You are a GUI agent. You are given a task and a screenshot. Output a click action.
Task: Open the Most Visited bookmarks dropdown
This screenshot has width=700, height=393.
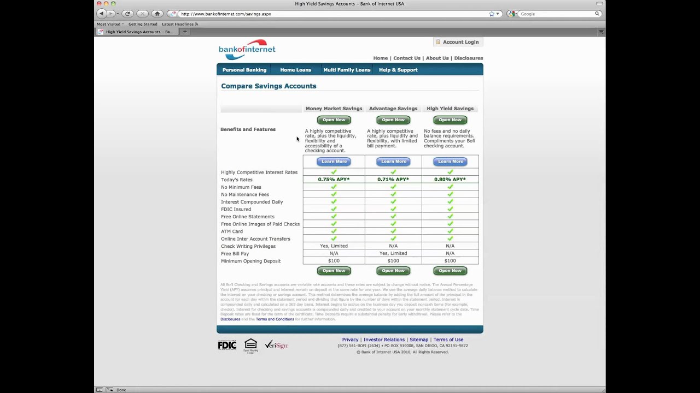click(110, 24)
